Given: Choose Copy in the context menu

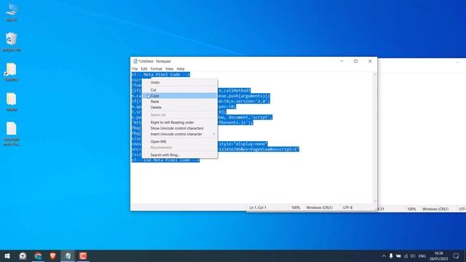Looking at the screenshot, I should (x=180, y=95).
